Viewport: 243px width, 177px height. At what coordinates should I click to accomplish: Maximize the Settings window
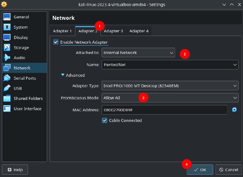[232, 4]
